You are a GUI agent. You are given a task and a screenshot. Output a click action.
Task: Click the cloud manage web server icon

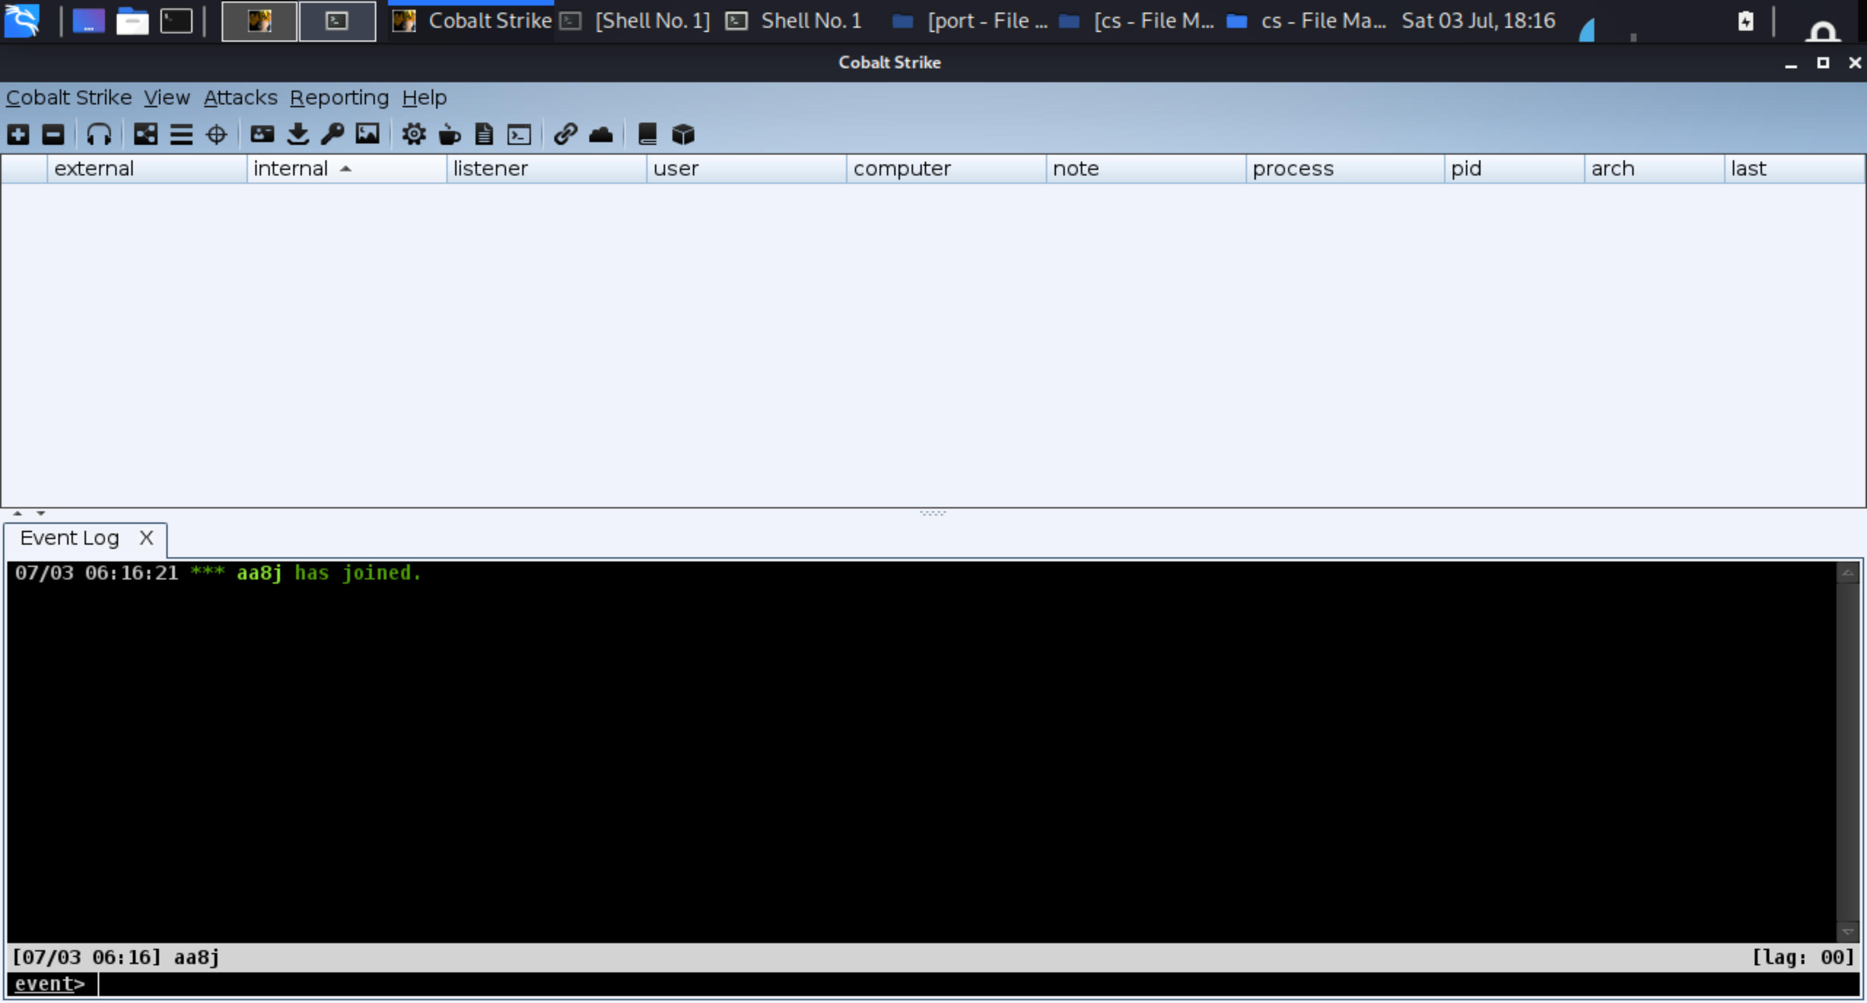tap(601, 135)
